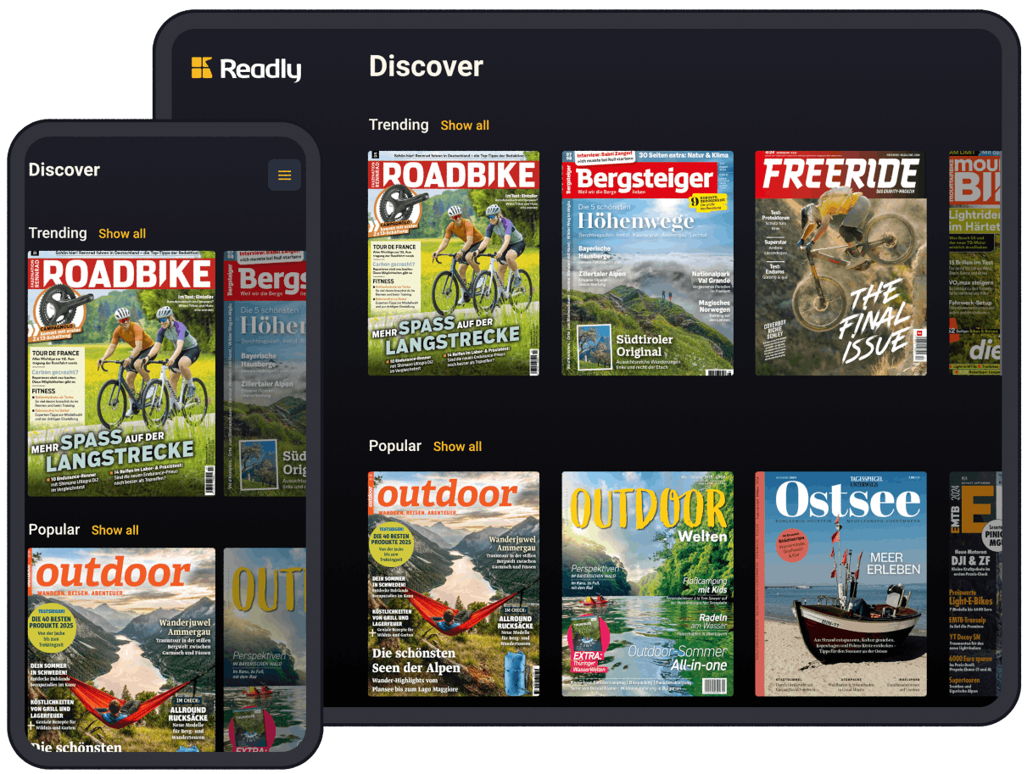Screen dimensions: 1033x774
Task: Click the Popular section title on the tablet
Action: click(395, 446)
